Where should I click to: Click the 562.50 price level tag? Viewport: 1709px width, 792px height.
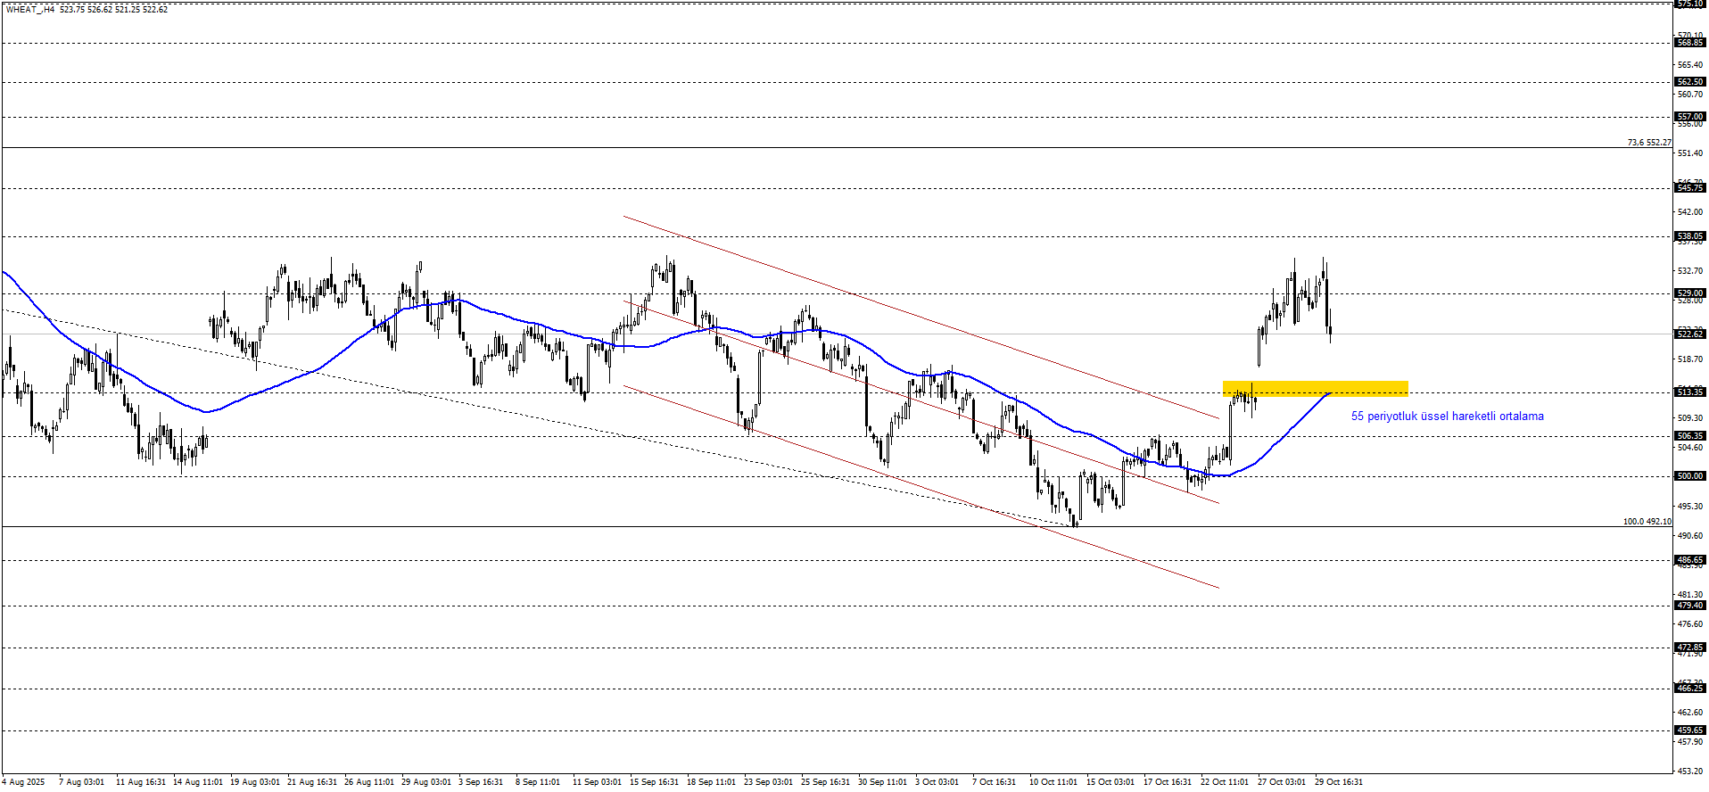pos(1689,82)
